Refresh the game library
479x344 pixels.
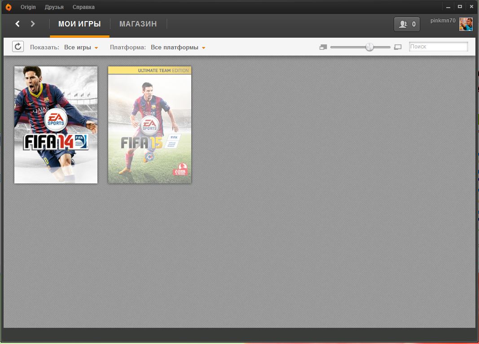pos(18,47)
